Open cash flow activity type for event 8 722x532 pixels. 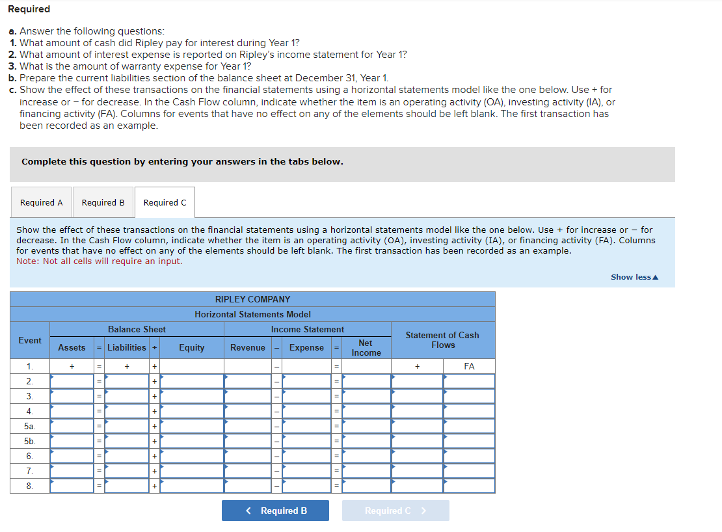click(x=469, y=486)
